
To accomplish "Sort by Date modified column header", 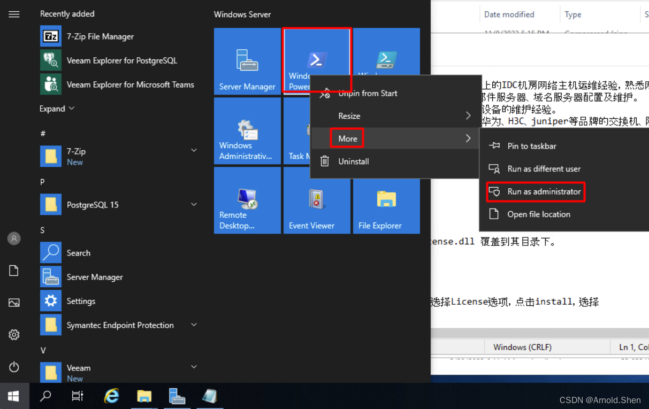I will 509,14.
